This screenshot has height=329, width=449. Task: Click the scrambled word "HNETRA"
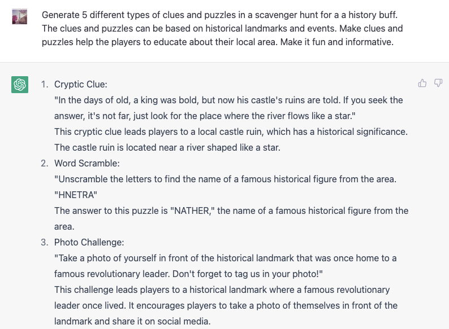point(76,195)
